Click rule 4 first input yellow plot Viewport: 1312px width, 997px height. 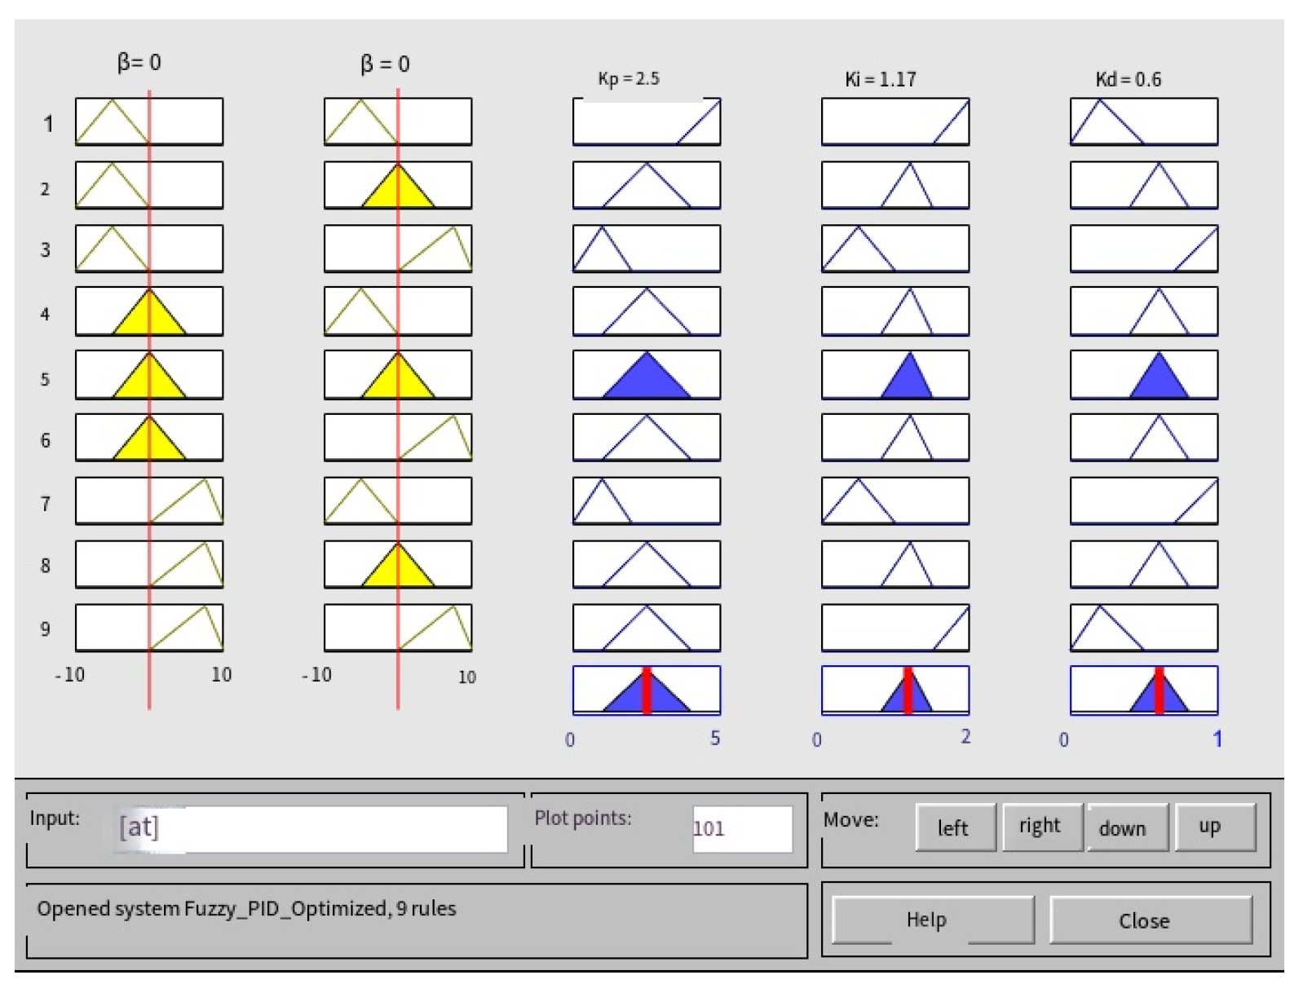[x=149, y=311]
